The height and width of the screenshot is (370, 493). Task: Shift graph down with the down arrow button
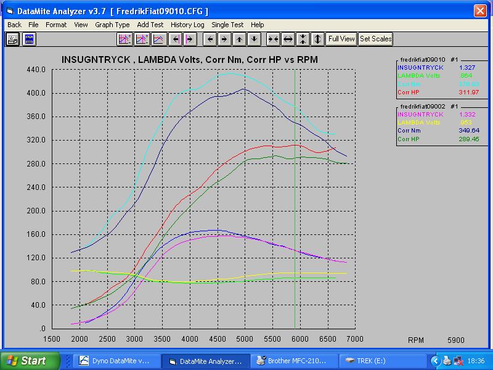pyautogui.click(x=254, y=39)
